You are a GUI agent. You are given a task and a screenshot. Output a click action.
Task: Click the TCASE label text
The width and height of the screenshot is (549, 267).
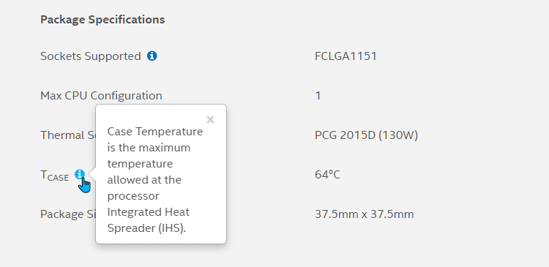pos(55,176)
